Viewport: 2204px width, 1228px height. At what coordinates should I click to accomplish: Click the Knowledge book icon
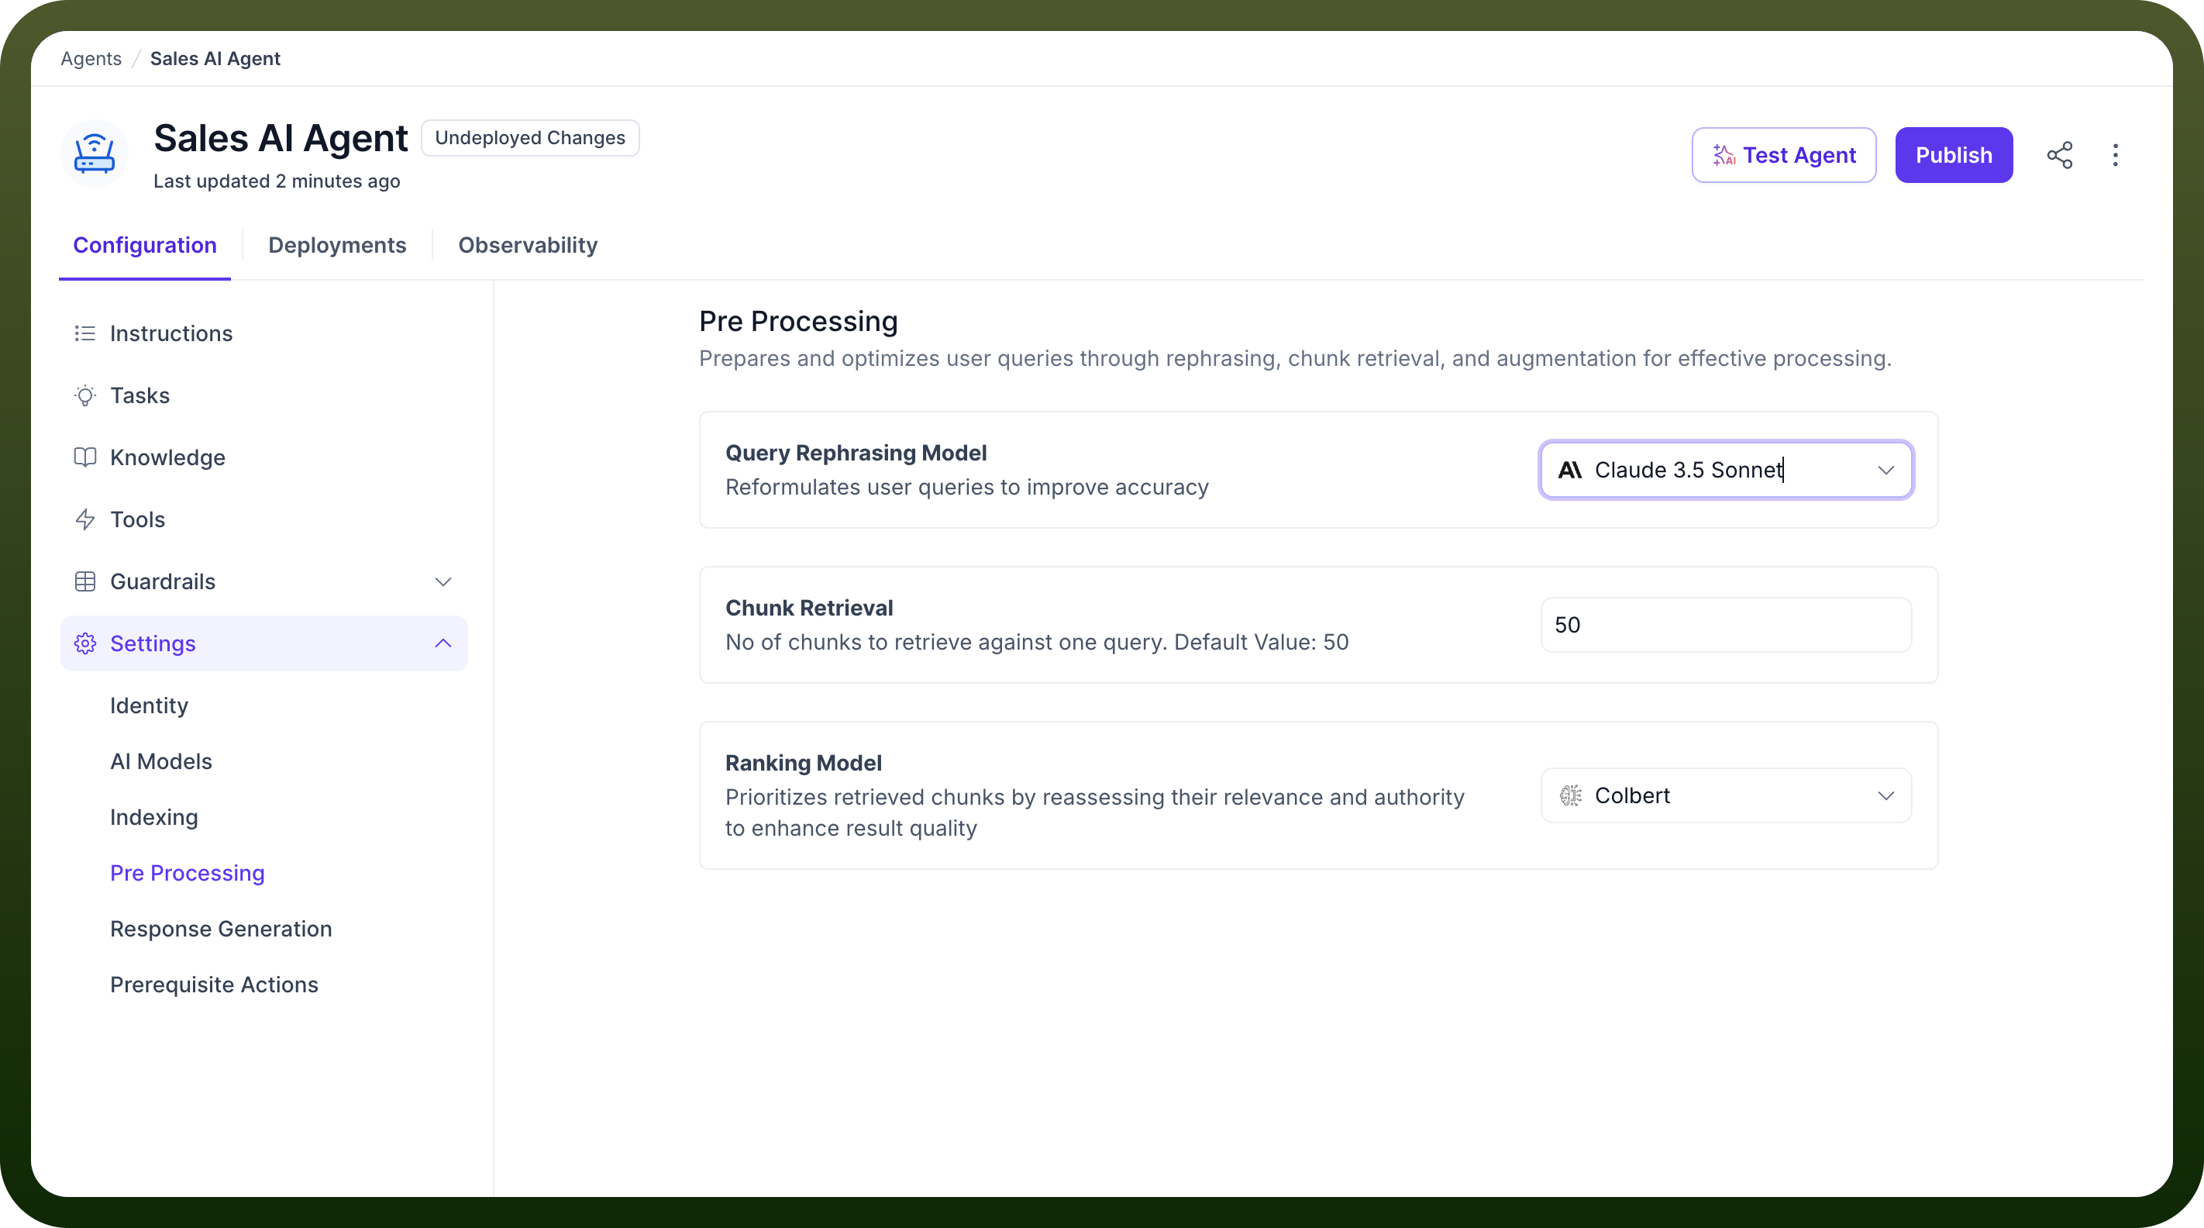(84, 457)
